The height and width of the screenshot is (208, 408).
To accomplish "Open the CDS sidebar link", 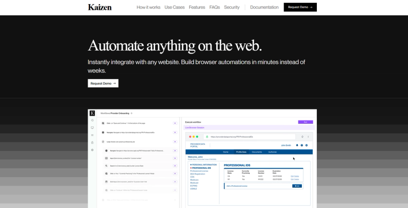I will tap(192, 177).
